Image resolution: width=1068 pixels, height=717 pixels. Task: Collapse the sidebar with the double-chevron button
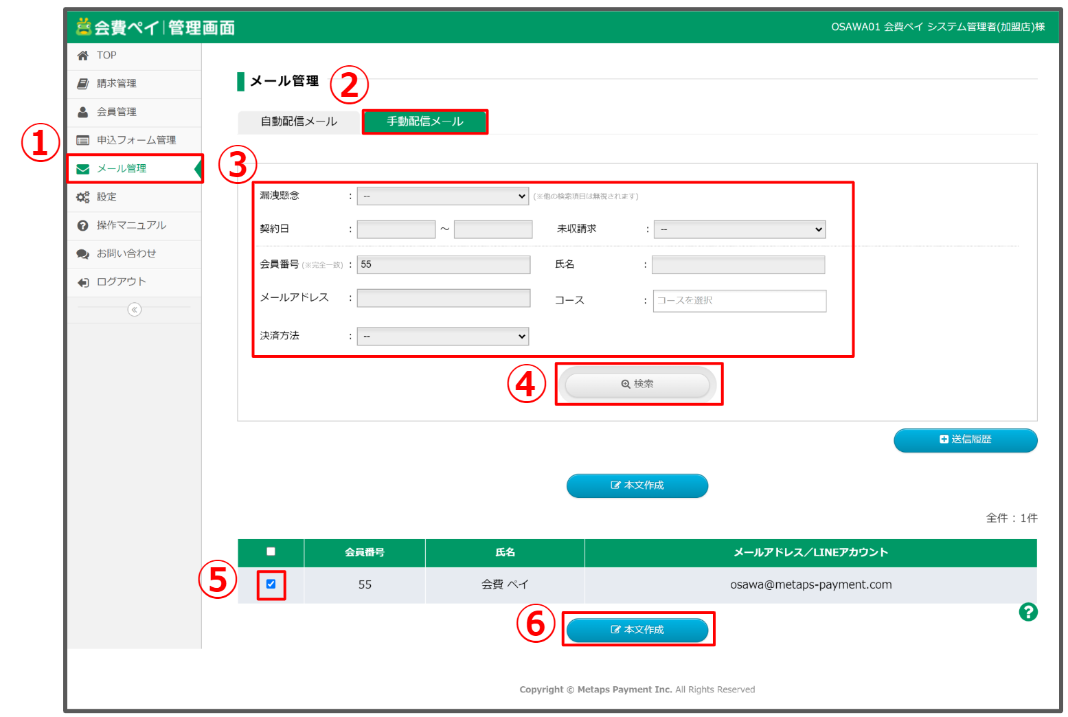click(x=135, y=310)
